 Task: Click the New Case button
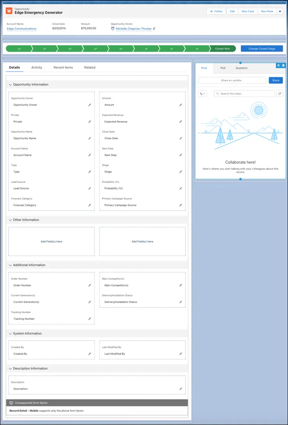click(x=248, y=11)
